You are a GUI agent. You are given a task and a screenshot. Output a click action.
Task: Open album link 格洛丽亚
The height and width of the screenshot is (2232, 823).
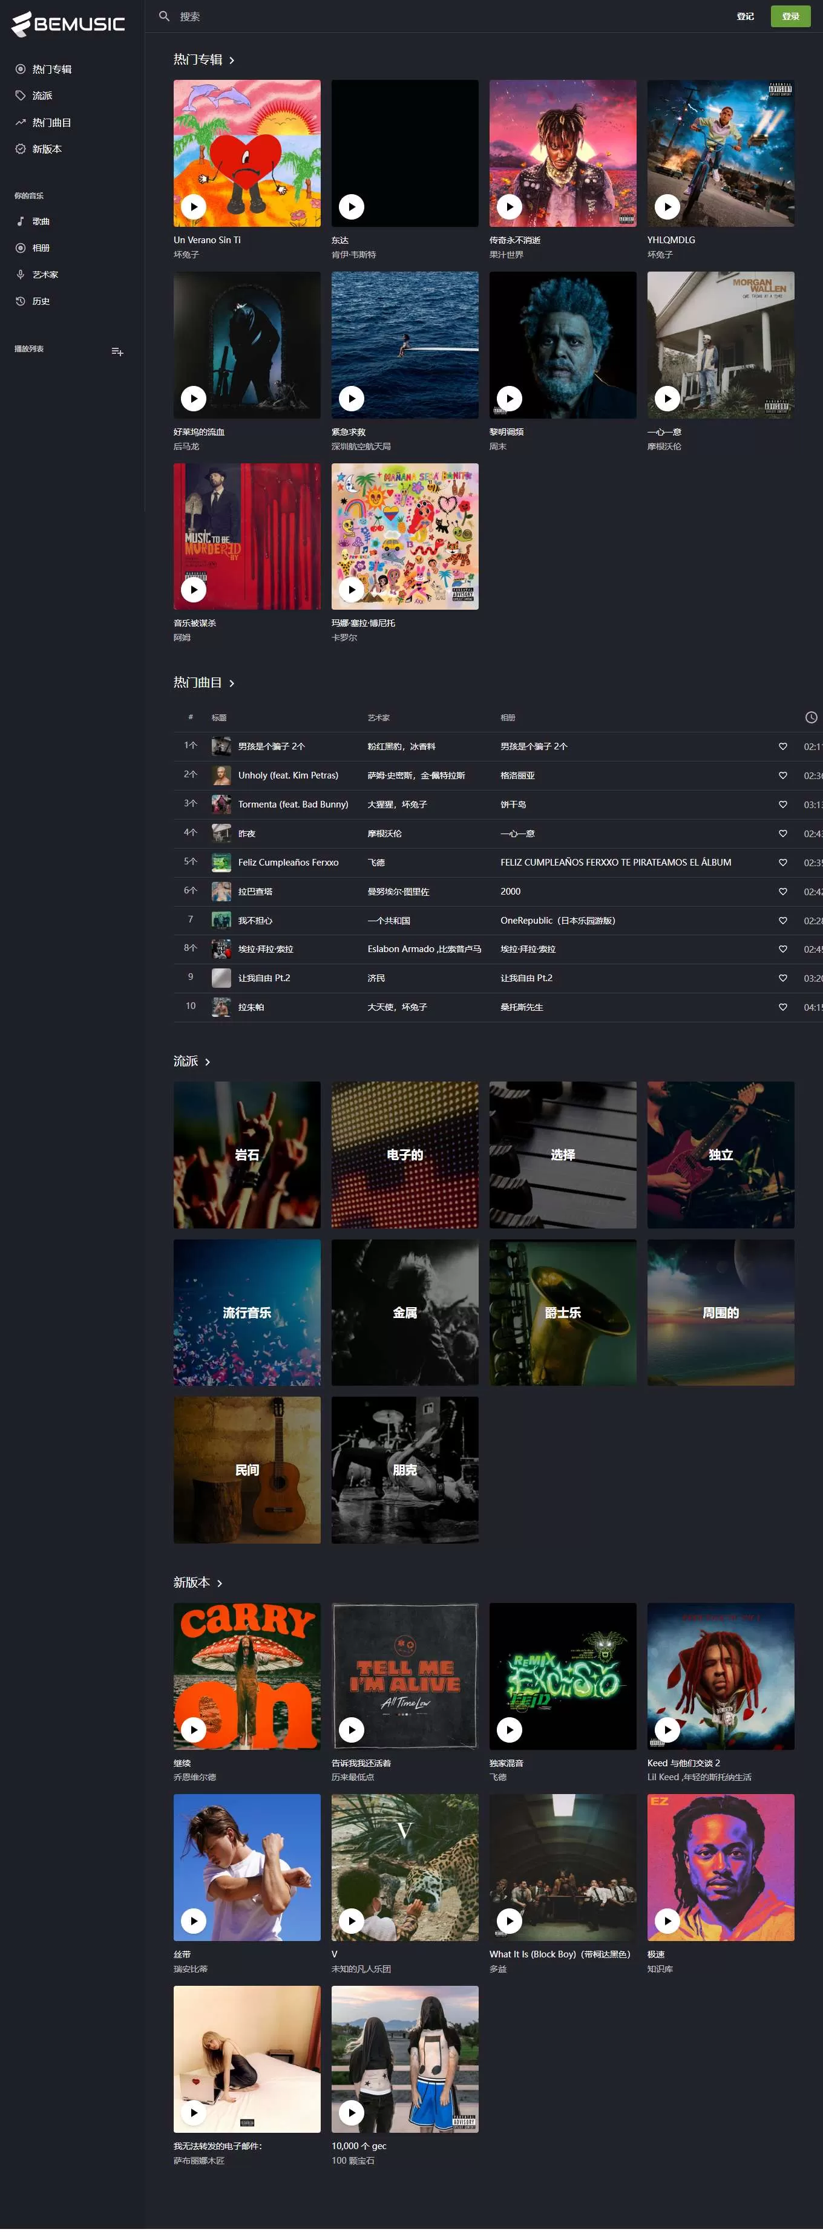[517, 775]
